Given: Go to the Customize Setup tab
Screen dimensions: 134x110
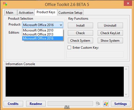Looking at the screenshot, I should click(70, 13).
